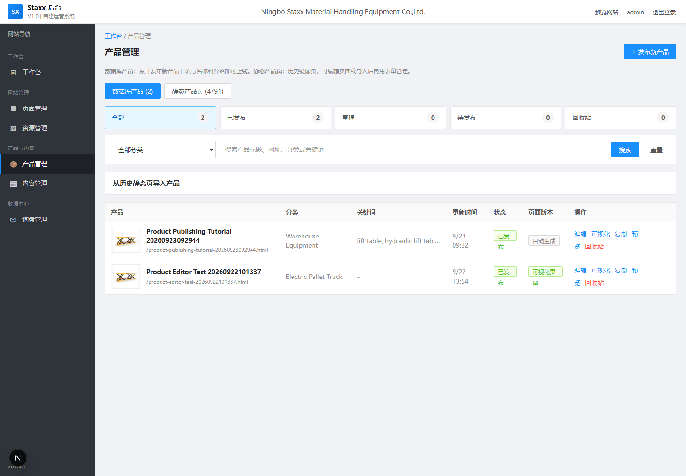
Task: Move Product Publishing Tutorial to 回收站
Action: coord(595,247)
